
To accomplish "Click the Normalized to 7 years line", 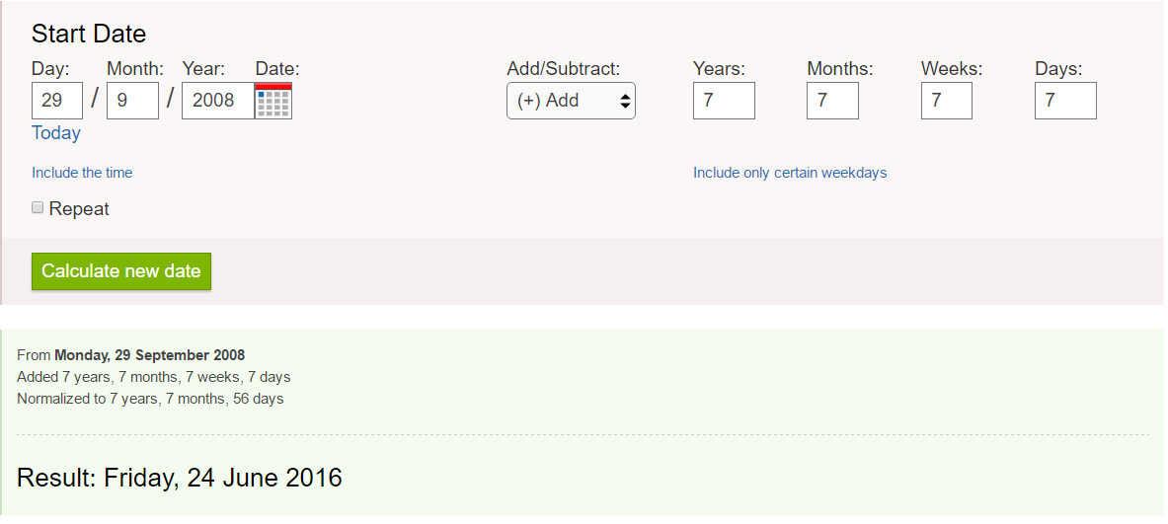I will pos(150,399).
